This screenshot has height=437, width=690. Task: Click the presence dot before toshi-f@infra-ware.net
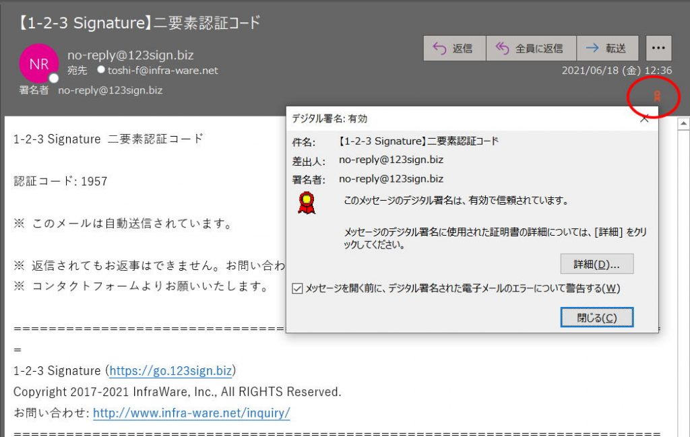coord(101,69)
